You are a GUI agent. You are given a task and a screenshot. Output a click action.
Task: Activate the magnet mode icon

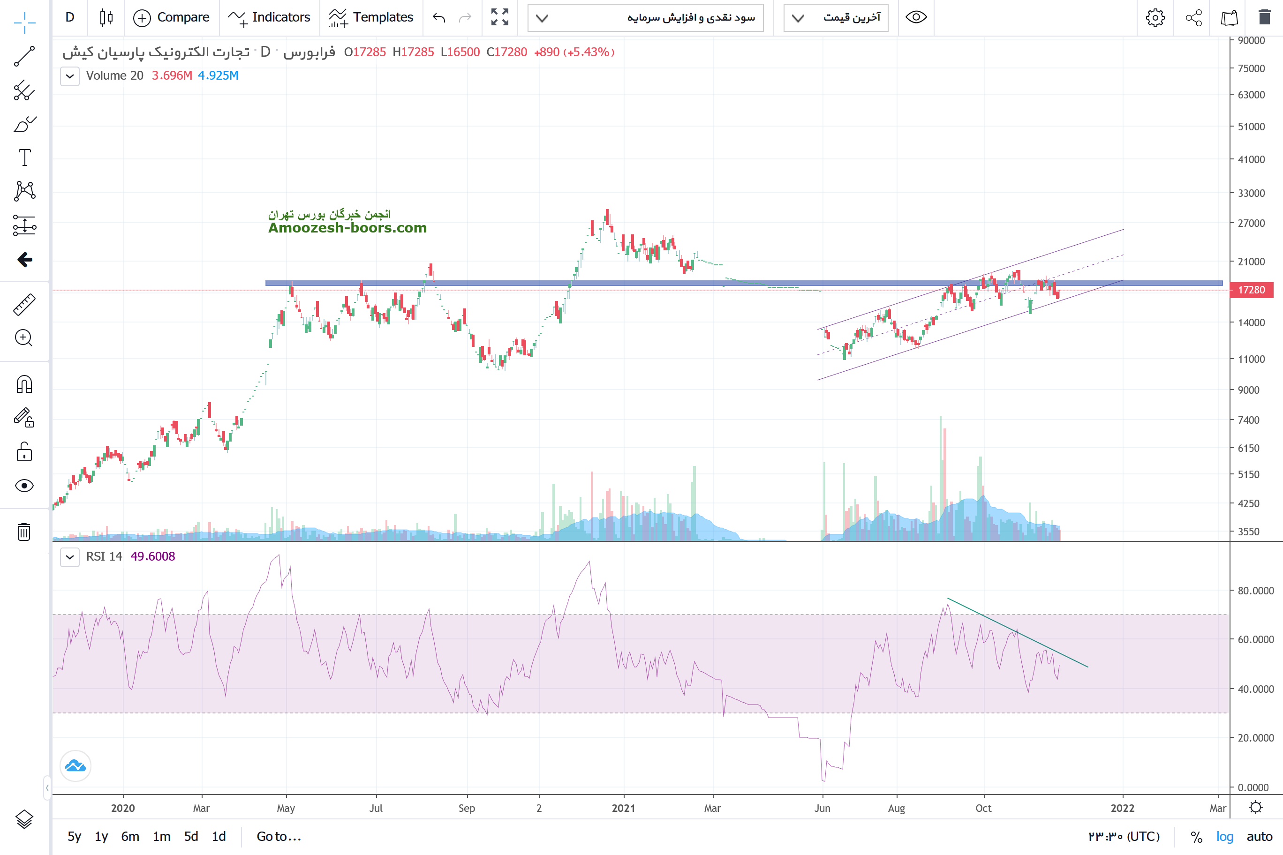coord(24,384)
